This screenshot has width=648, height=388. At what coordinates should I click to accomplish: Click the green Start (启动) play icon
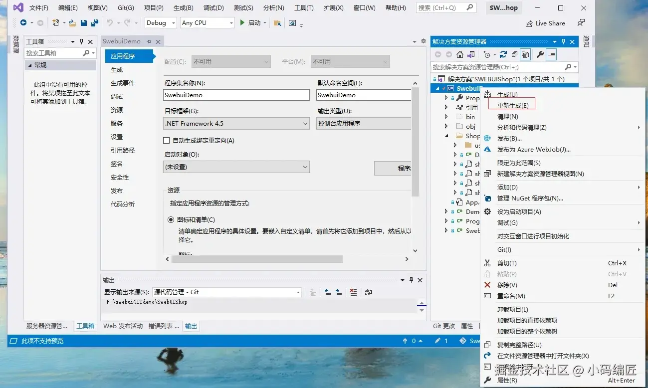(242, 23)
